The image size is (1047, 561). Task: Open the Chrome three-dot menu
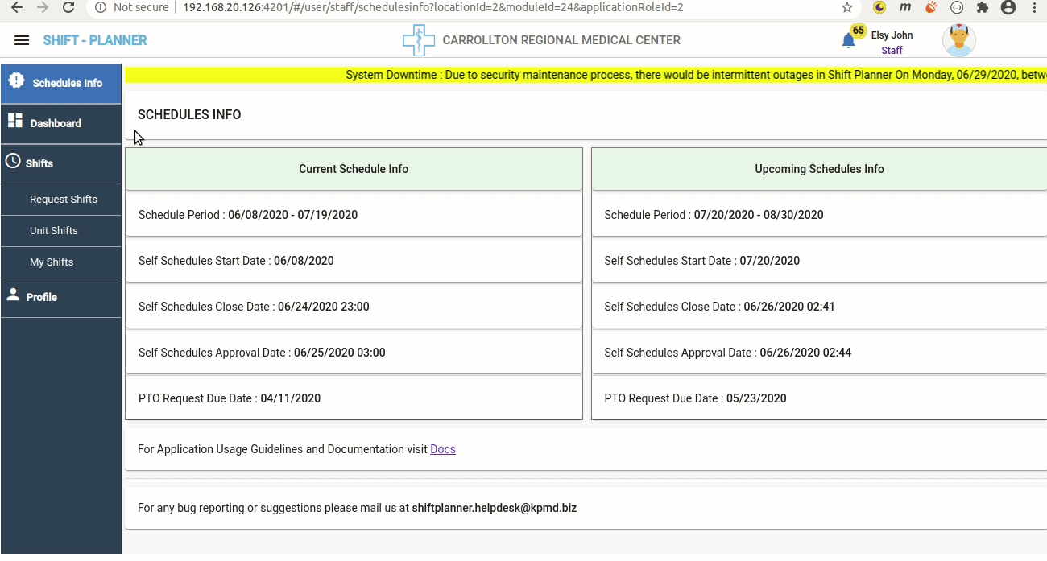pyautogui.click(x=1034, y=7)
